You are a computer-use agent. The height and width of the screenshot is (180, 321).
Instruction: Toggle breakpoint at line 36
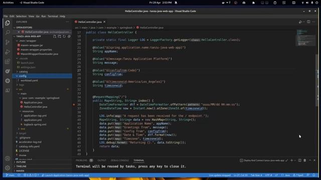[x=74, y=104]
